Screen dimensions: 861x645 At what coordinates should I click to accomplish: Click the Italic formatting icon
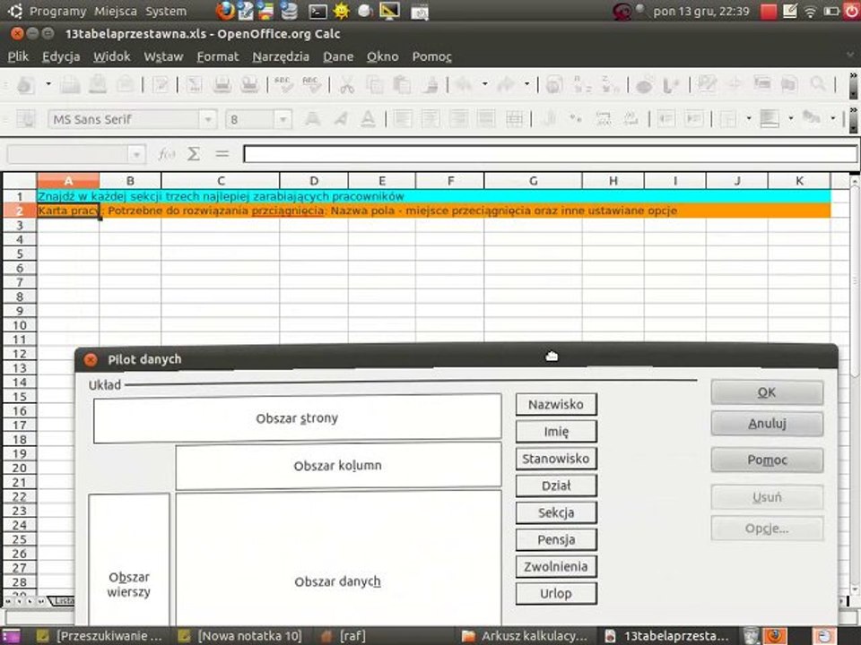[341, 119]
